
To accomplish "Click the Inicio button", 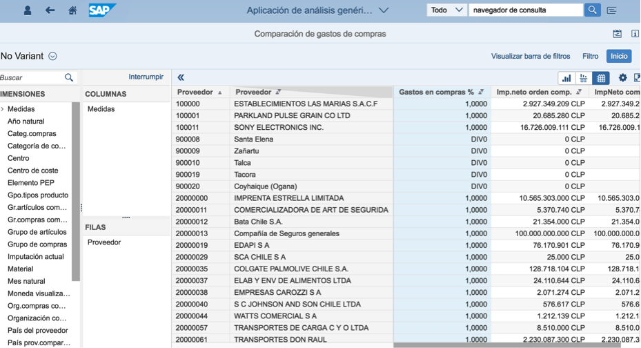I will 618,56.
